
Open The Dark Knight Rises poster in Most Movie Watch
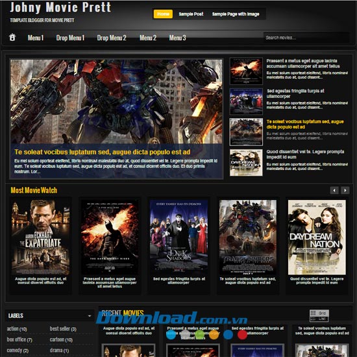click(110, 237)
